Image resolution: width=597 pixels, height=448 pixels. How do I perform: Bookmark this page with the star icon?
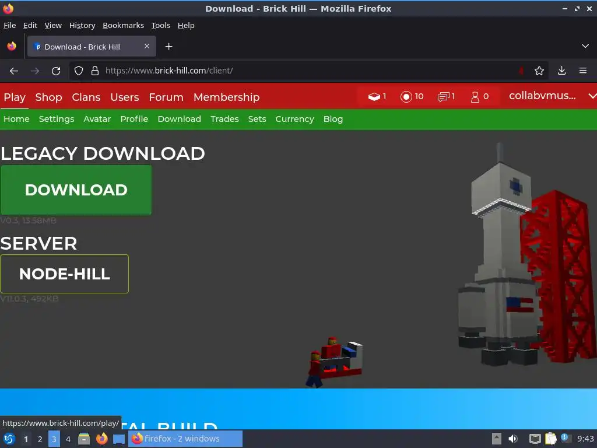pos(539,71)
